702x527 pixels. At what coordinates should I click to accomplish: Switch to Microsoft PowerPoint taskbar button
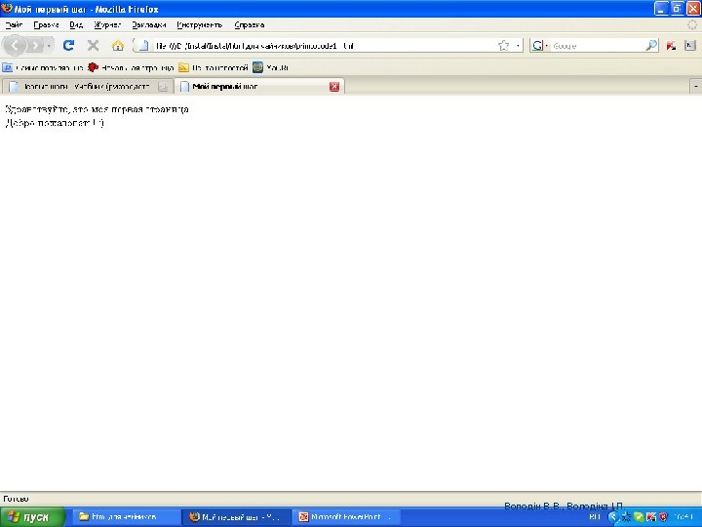[x=345, y=517]
